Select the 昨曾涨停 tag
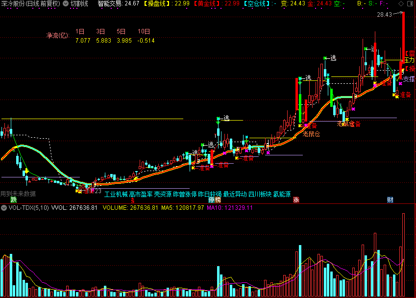The image size is (416, 298). point(185,194)
